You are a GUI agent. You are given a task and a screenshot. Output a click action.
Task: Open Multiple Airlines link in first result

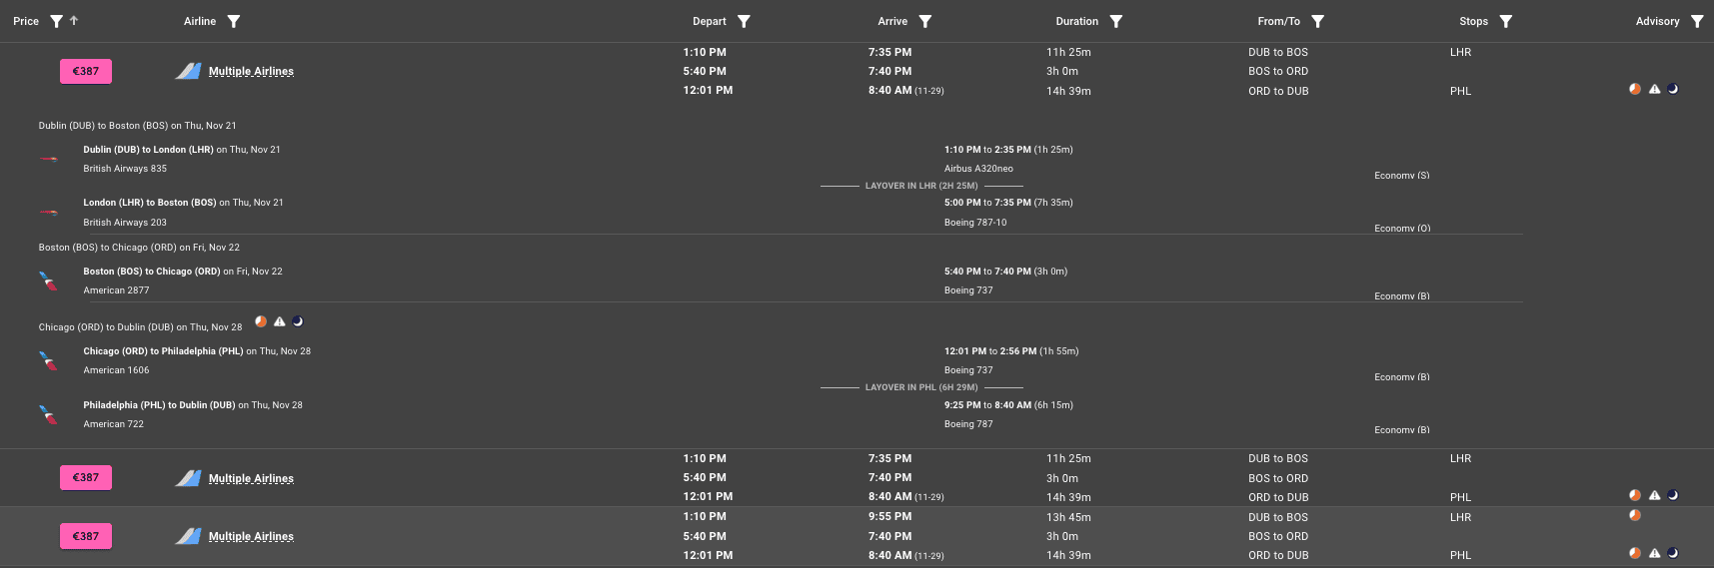coord(251,71)
